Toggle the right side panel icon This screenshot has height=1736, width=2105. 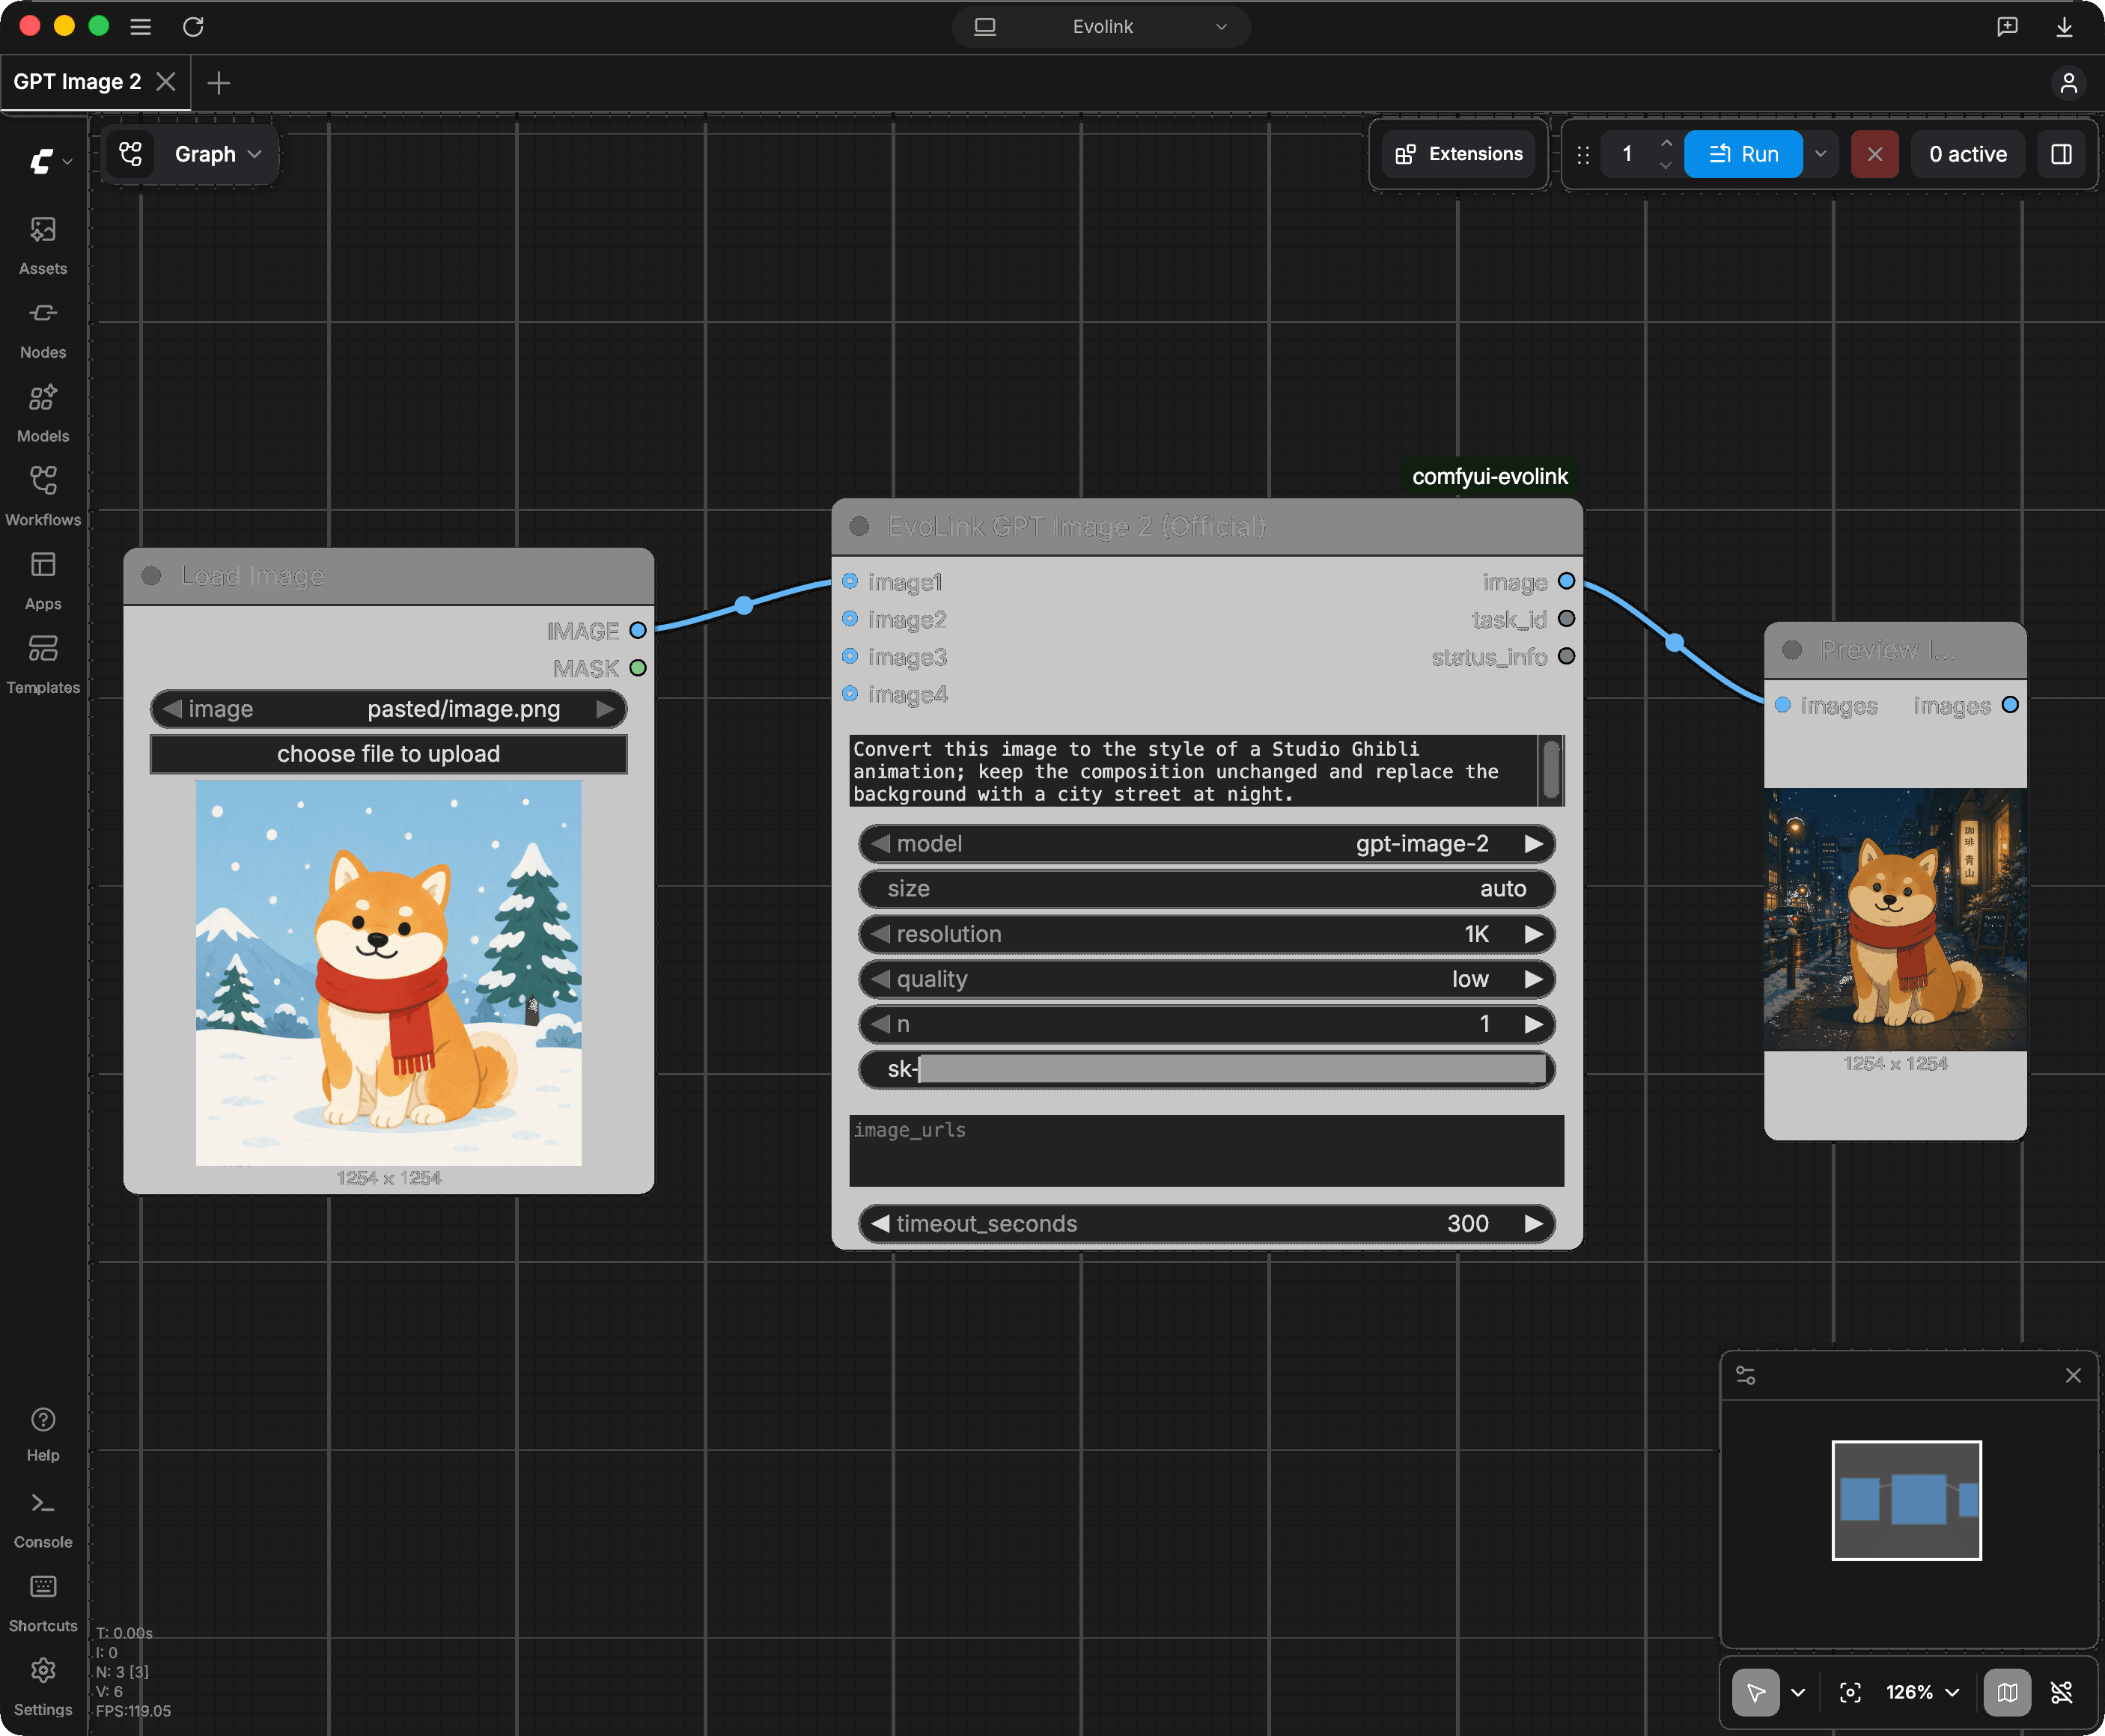2061,154
